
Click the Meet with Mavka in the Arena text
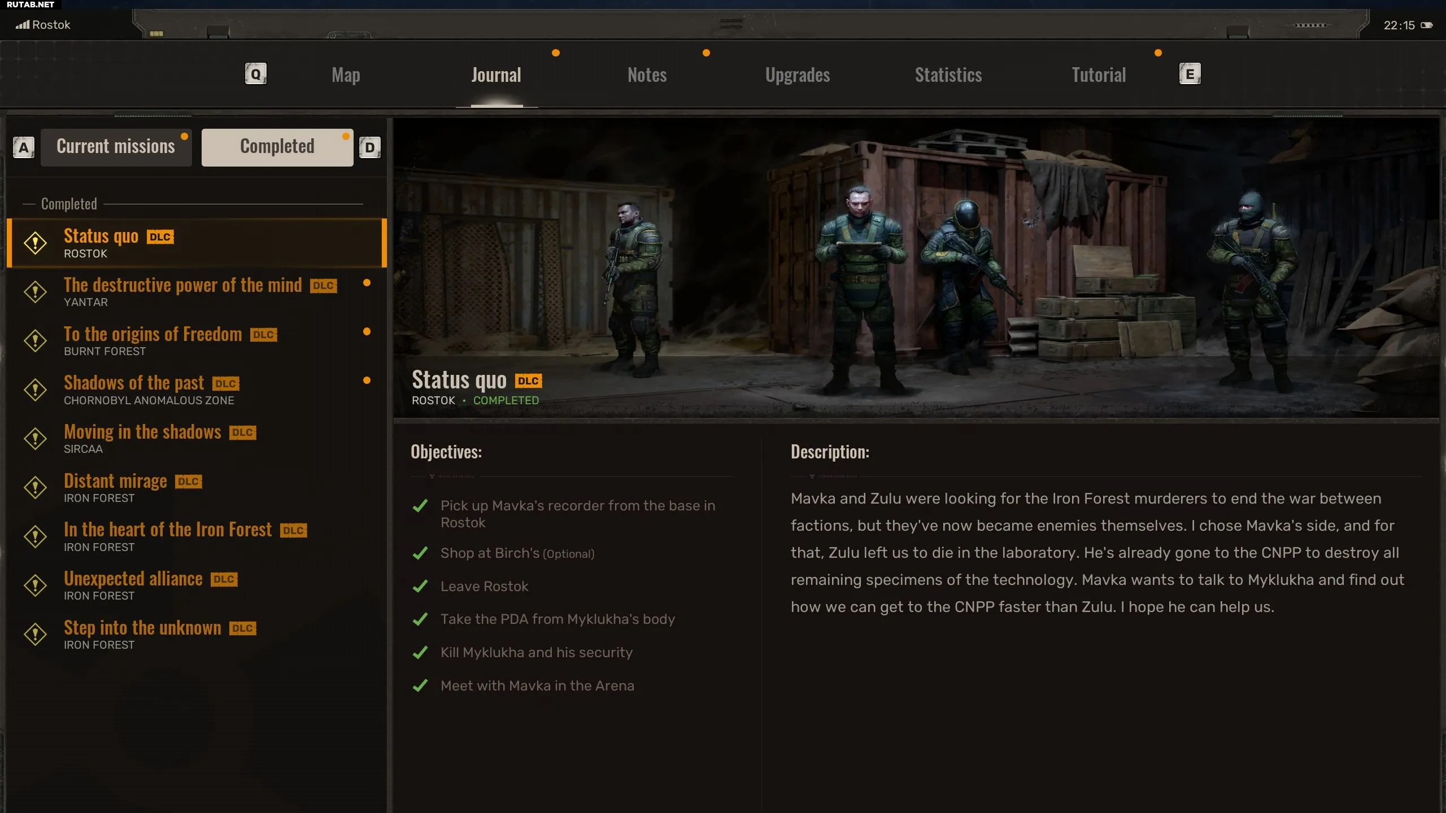pos(537,686)
